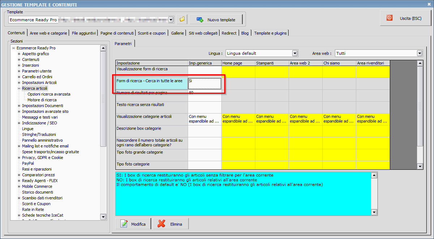Screen dimensions: 434x239
Task: Collapse the Ricerca articoli tree node
Action: (19, 88)
